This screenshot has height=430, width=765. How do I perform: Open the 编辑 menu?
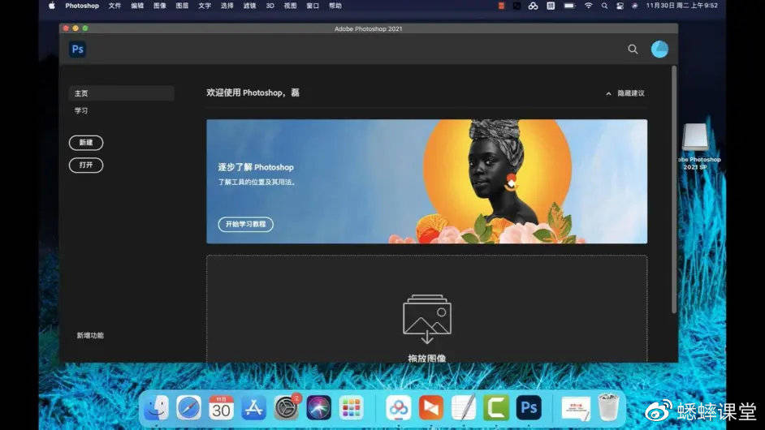click(137, 6)
